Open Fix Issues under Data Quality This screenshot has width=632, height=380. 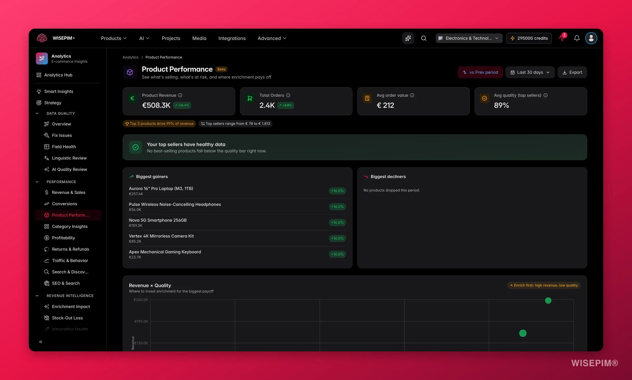click(x=68, y=135)
